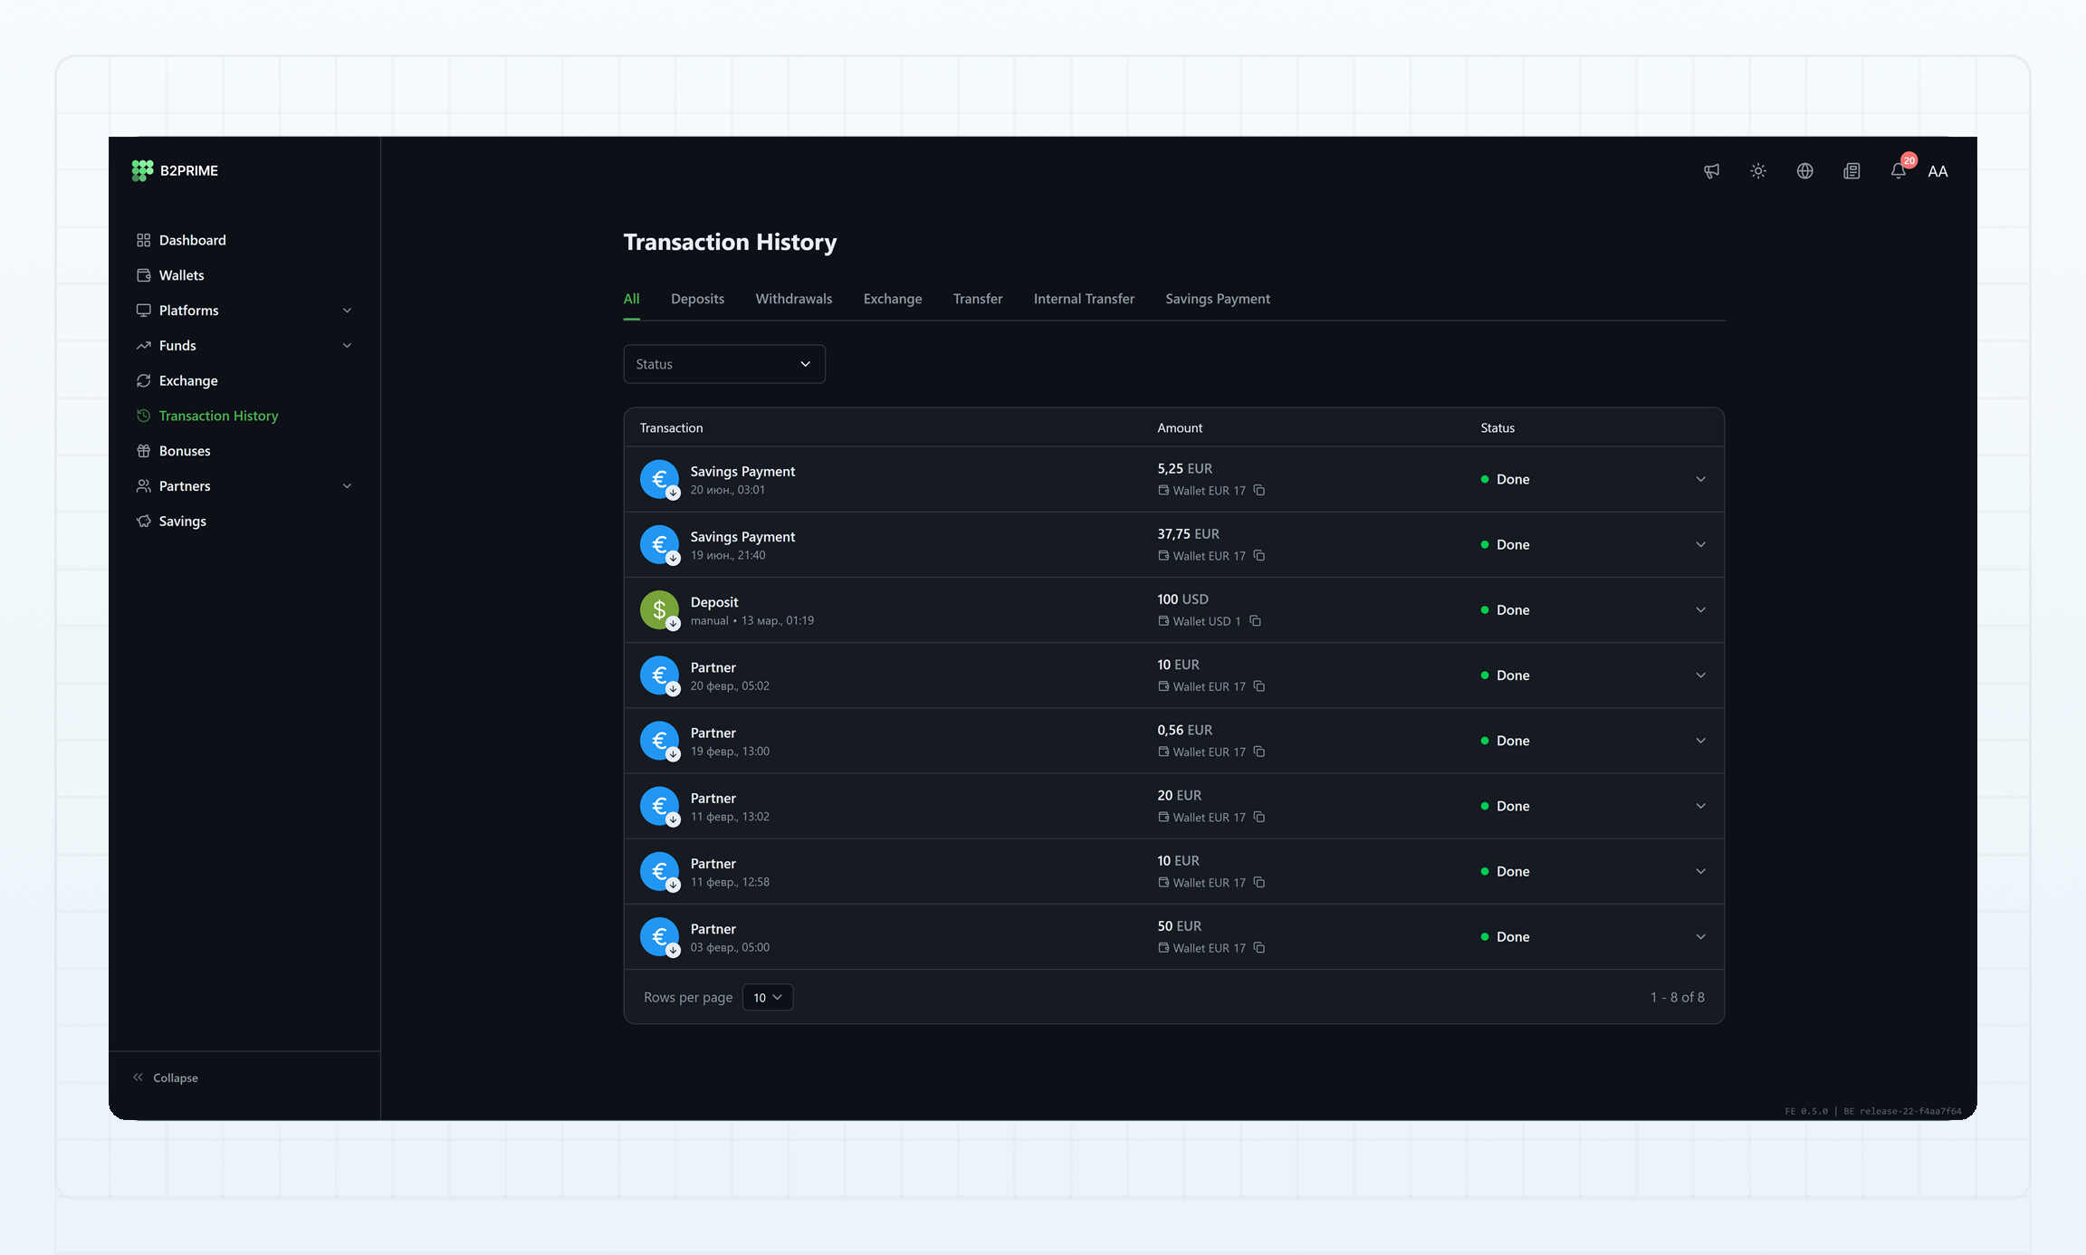Viewport: 2086px width, 1255px height.
Task: Copy wallet for 20 EUR transaction
Action: (1259, 817)
